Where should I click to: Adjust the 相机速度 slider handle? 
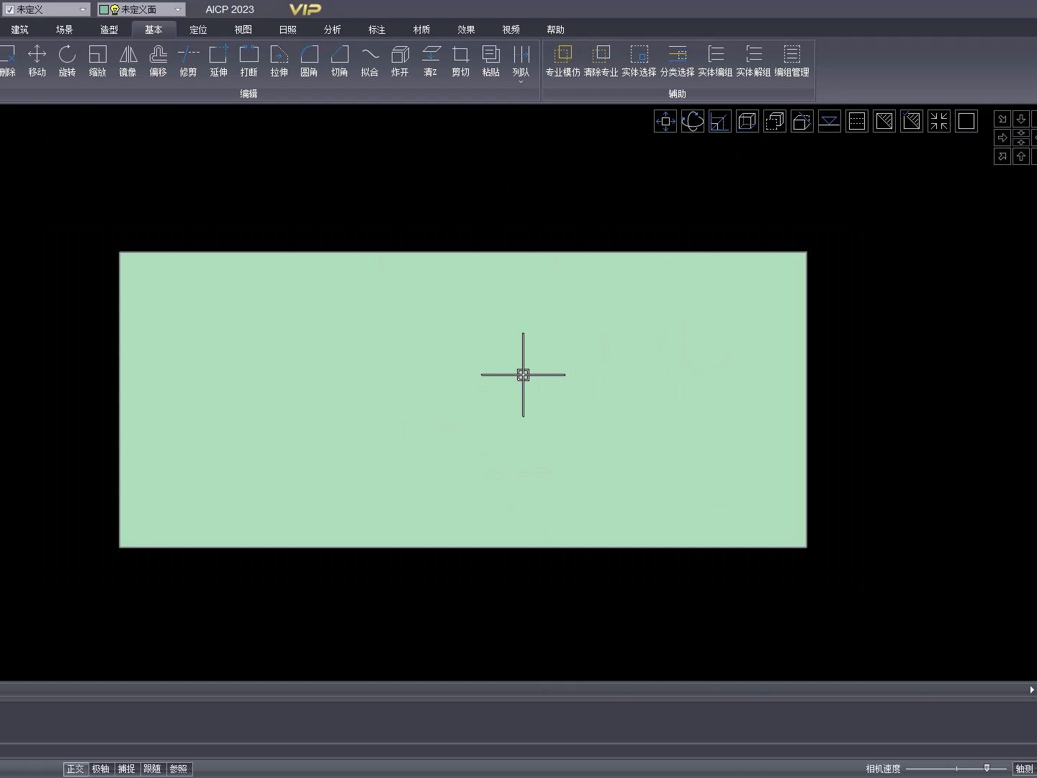tap(987, 768)
